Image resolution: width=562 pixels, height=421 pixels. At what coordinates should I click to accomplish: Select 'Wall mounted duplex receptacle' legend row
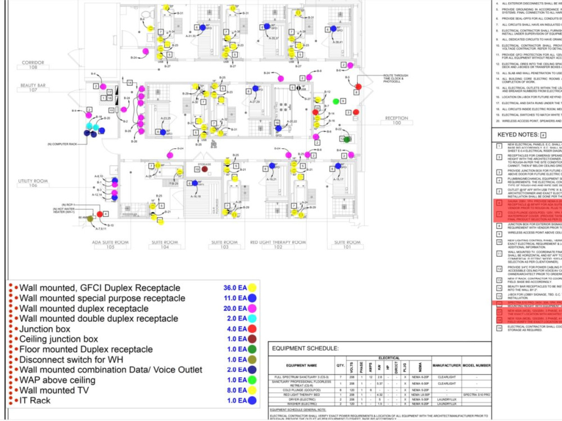point(133,308)
